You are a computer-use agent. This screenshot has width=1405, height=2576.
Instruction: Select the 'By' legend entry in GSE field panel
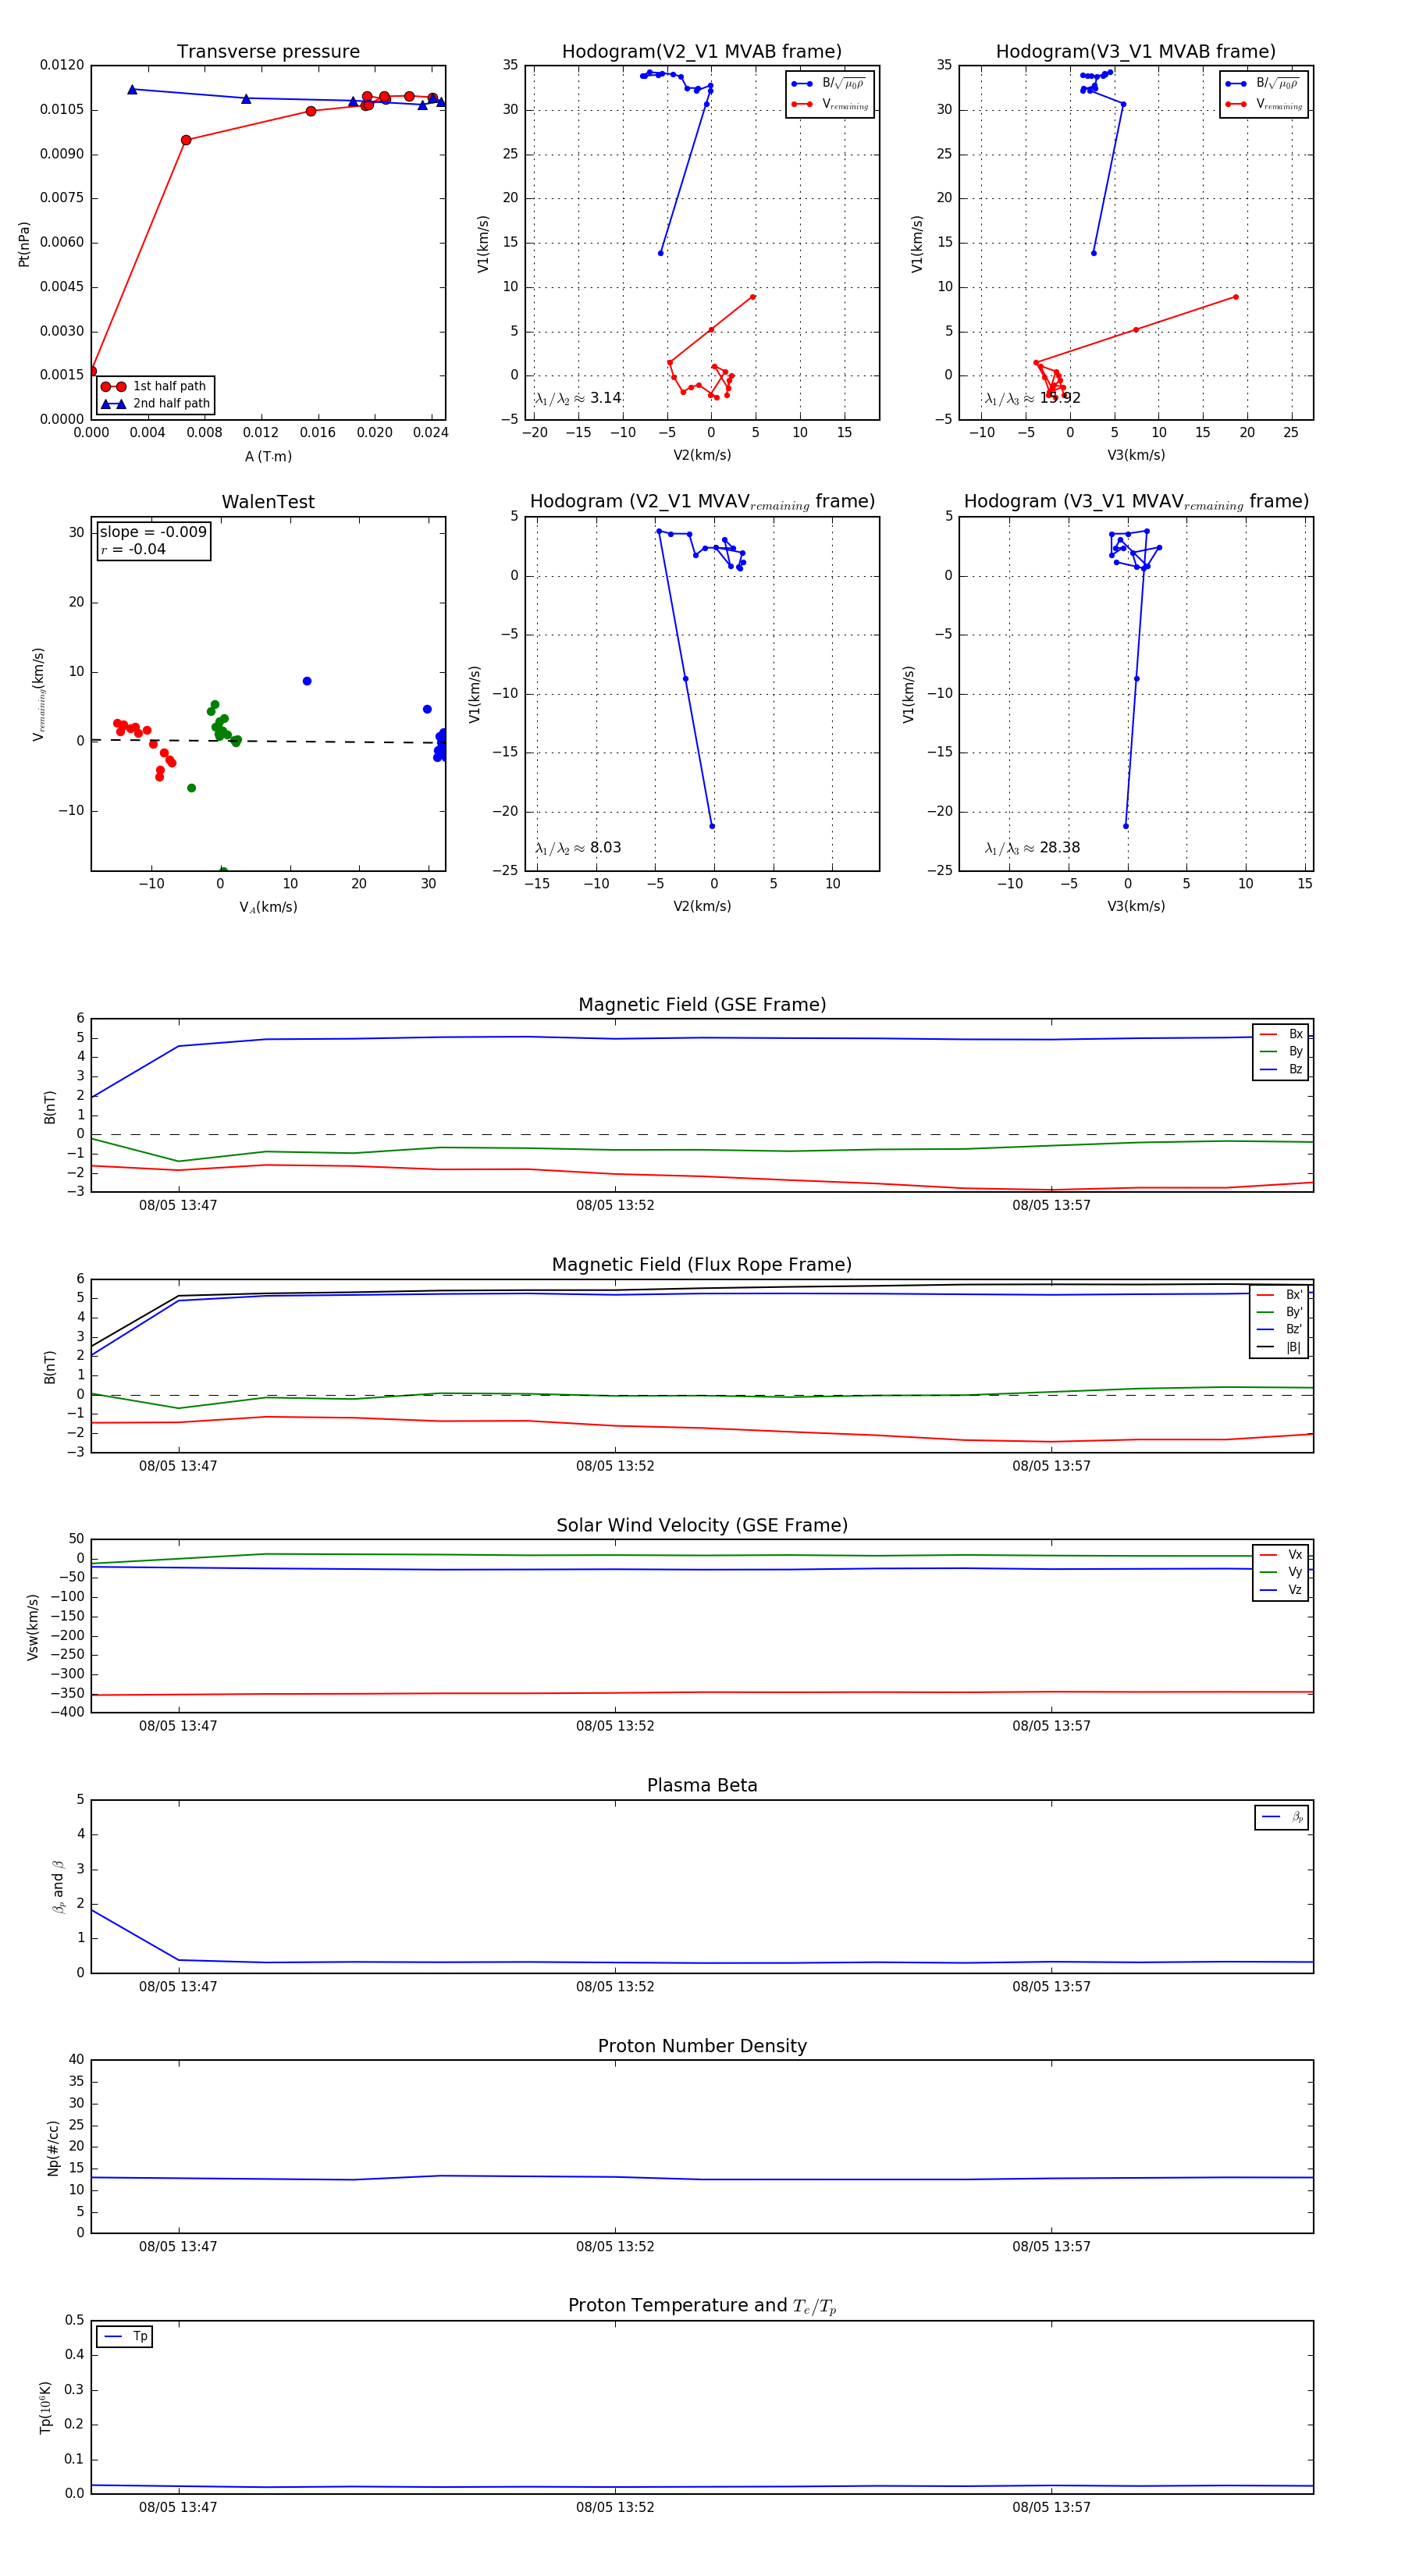pyautogui.click(x=1281, y=1051)
